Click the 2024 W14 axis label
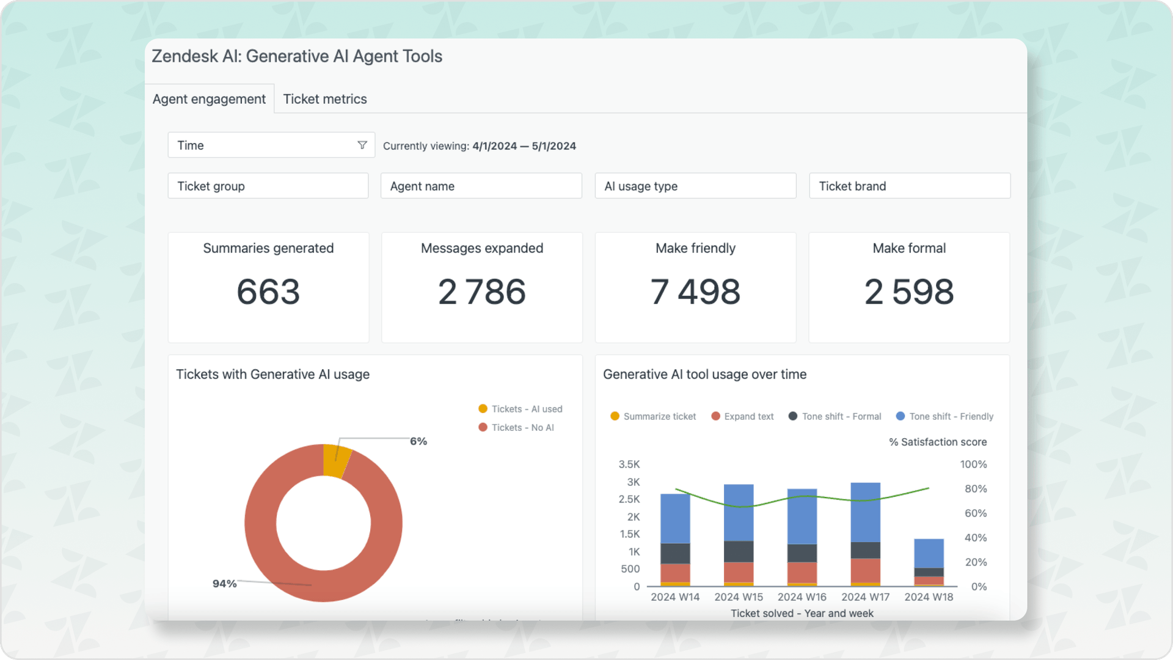This screenshot has width=1173, height=660. 675,597
